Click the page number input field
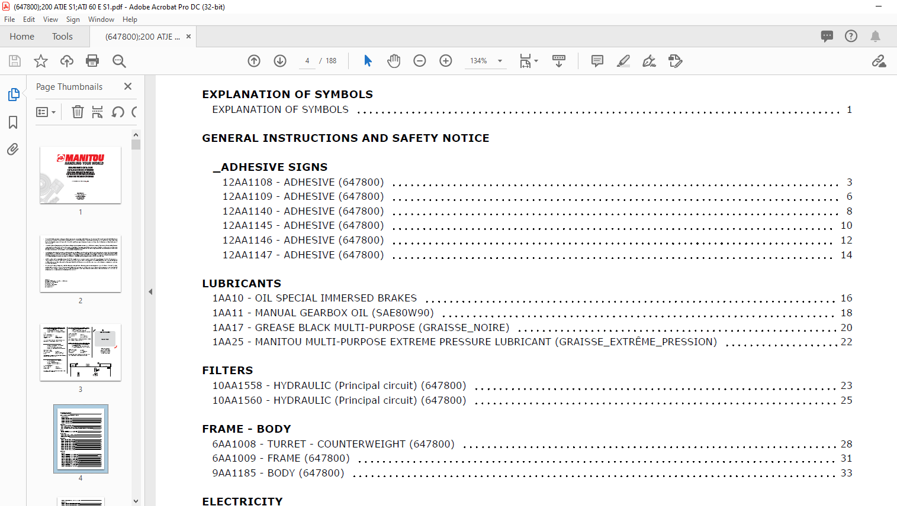The height and width of the screenshot is (506, 897). click(307, 61)
